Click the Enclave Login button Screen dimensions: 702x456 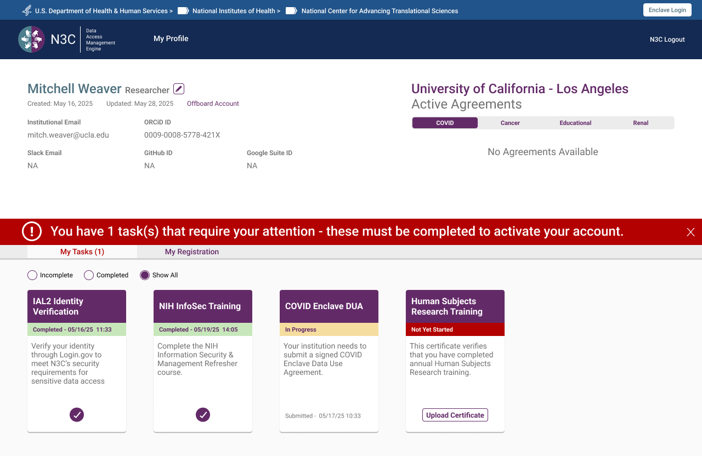pos(667,10)
